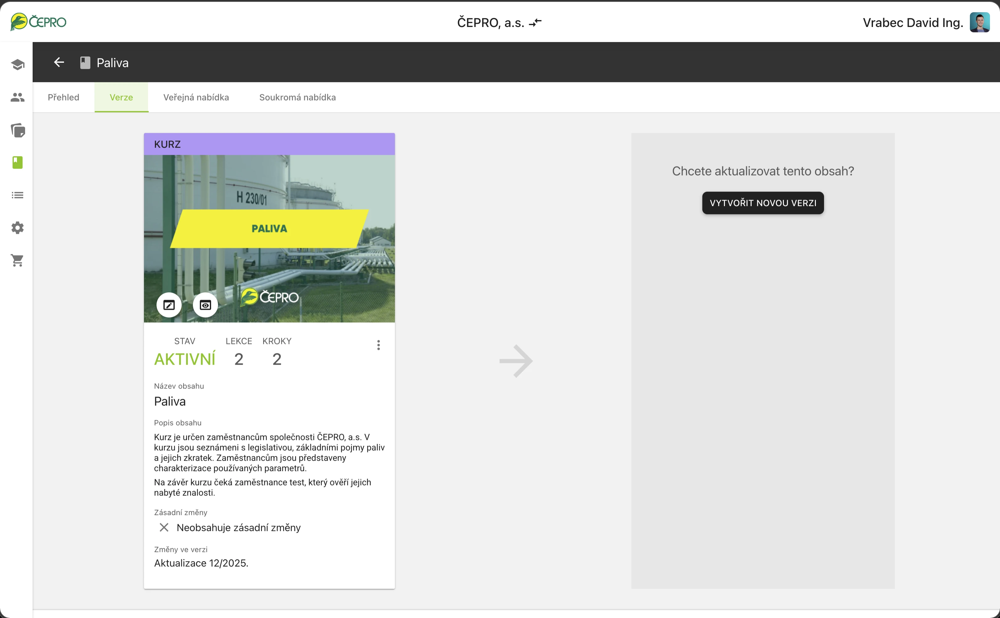Viewport: 1000px width, 618px height.
Task: Click the preview eye icon on thumbnail
Action: [x=205, y=305]
